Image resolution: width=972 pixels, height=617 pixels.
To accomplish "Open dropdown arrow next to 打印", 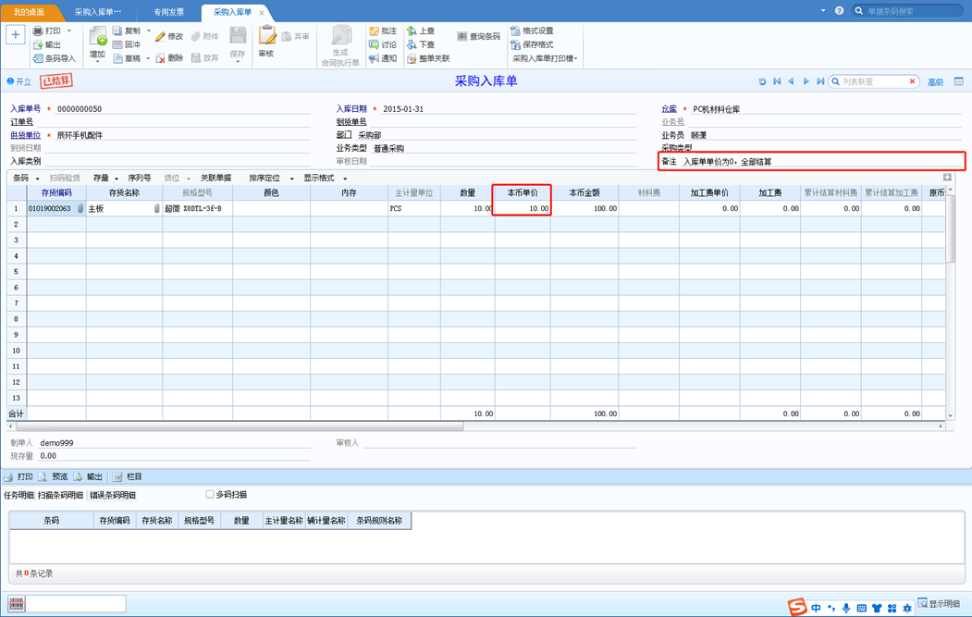I will click(68, 31).
